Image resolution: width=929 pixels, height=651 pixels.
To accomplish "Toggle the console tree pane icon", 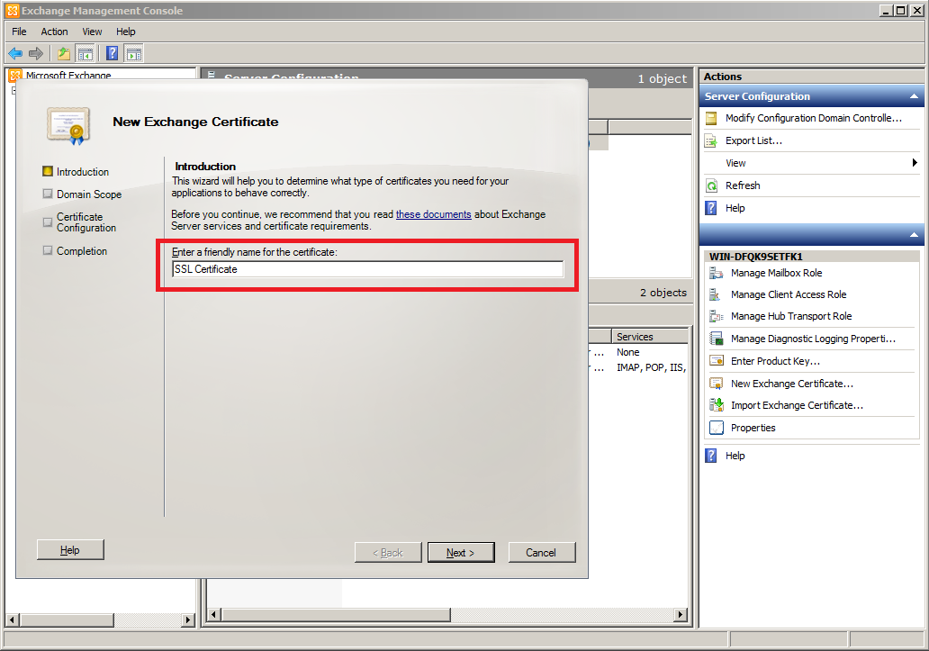I will [86, 53].
